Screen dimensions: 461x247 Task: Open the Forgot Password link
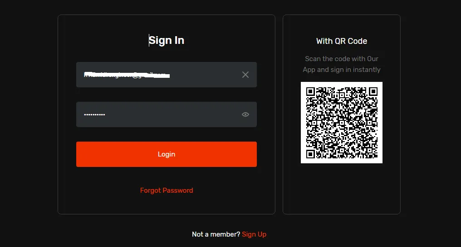tap(167, 190)
